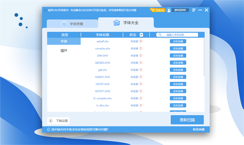Expand the 状态 filter dropdown arrow
The image size is (244, 145).
click(141, 35)
